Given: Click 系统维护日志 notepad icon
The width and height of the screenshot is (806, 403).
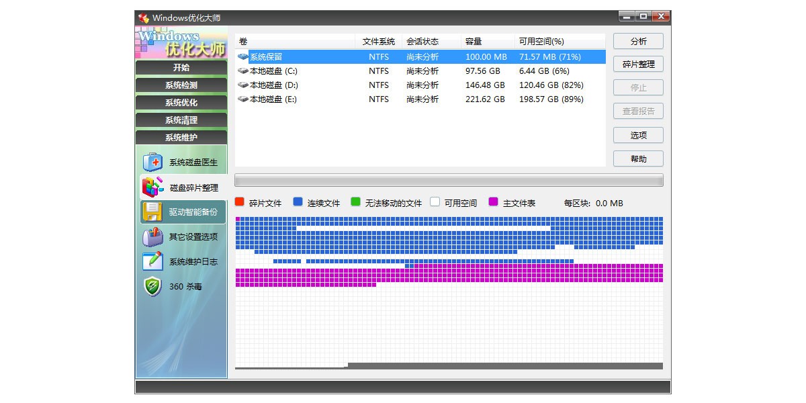Looking at the screenshot, I should (x=152, y=261).
